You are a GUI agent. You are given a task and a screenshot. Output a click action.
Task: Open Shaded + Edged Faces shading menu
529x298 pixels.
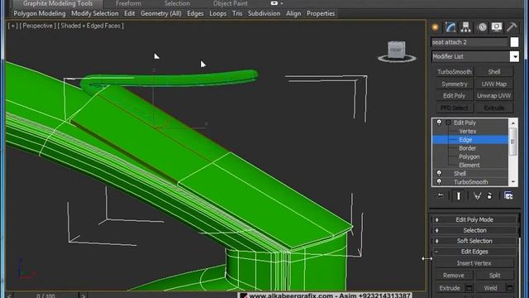(x=91, y=26)
